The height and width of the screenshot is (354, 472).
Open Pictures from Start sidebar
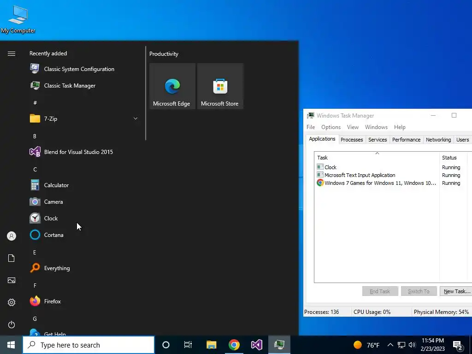[x=12, y=280]
